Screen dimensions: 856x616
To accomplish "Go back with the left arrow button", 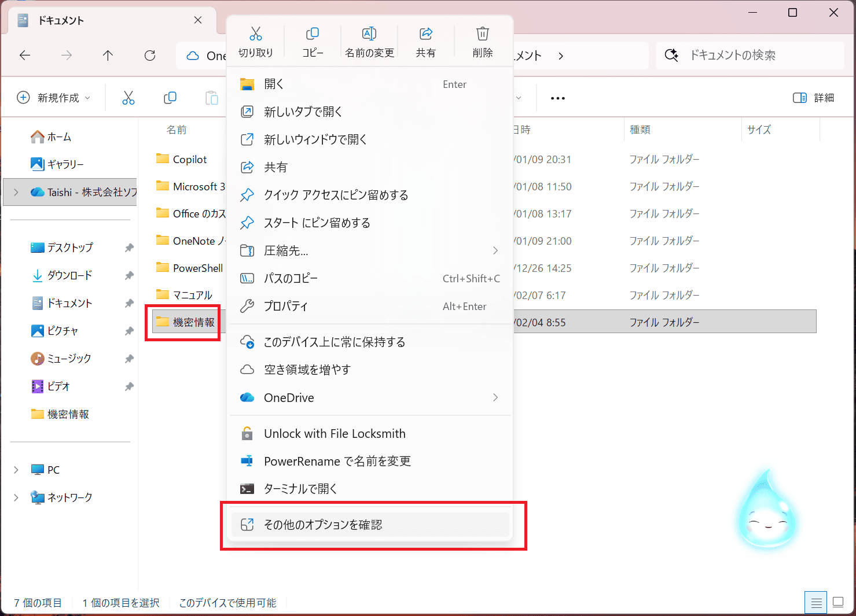I will pyautogui.click(x=25, y=56).
